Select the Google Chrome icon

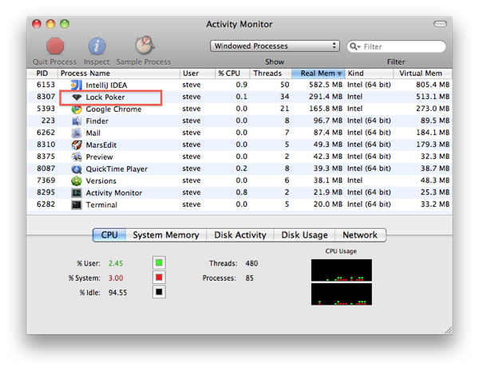click(77, 109)
